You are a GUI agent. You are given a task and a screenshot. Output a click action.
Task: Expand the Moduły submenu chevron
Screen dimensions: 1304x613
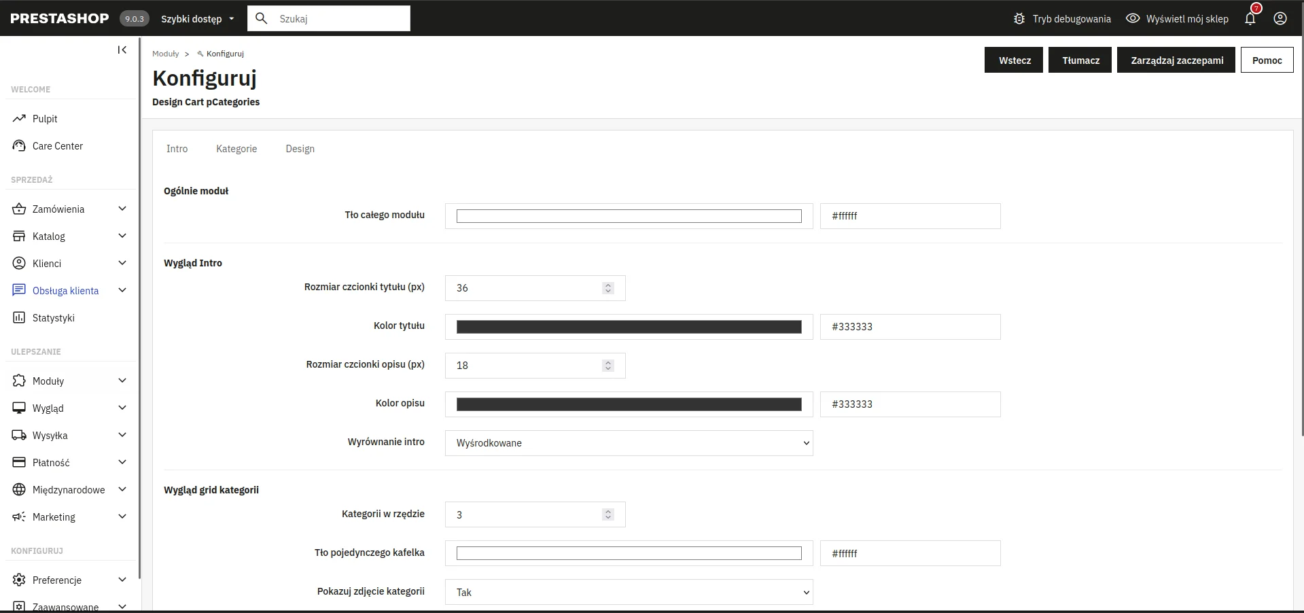(x=122, y=381)
